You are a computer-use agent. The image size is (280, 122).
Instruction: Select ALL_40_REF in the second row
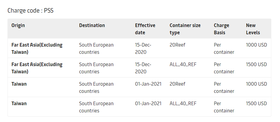(x=183, y=65)
